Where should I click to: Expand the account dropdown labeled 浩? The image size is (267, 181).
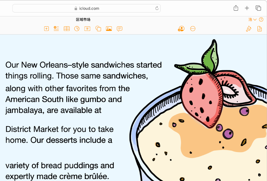pos(252,19)
